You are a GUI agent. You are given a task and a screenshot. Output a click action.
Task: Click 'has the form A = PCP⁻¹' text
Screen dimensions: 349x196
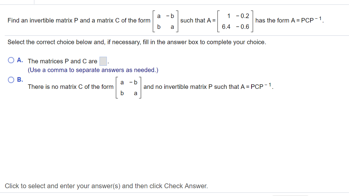(289, 20)
